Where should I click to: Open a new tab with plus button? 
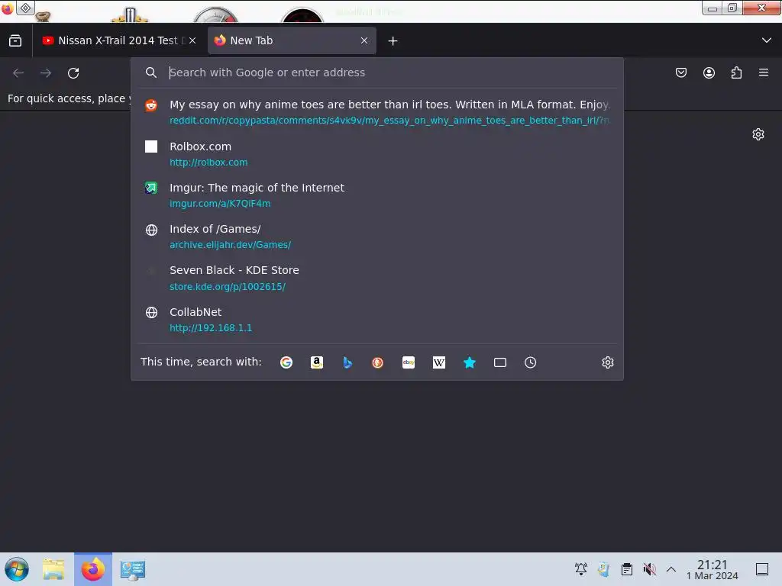pyautogui.click(x=393, y=41)
